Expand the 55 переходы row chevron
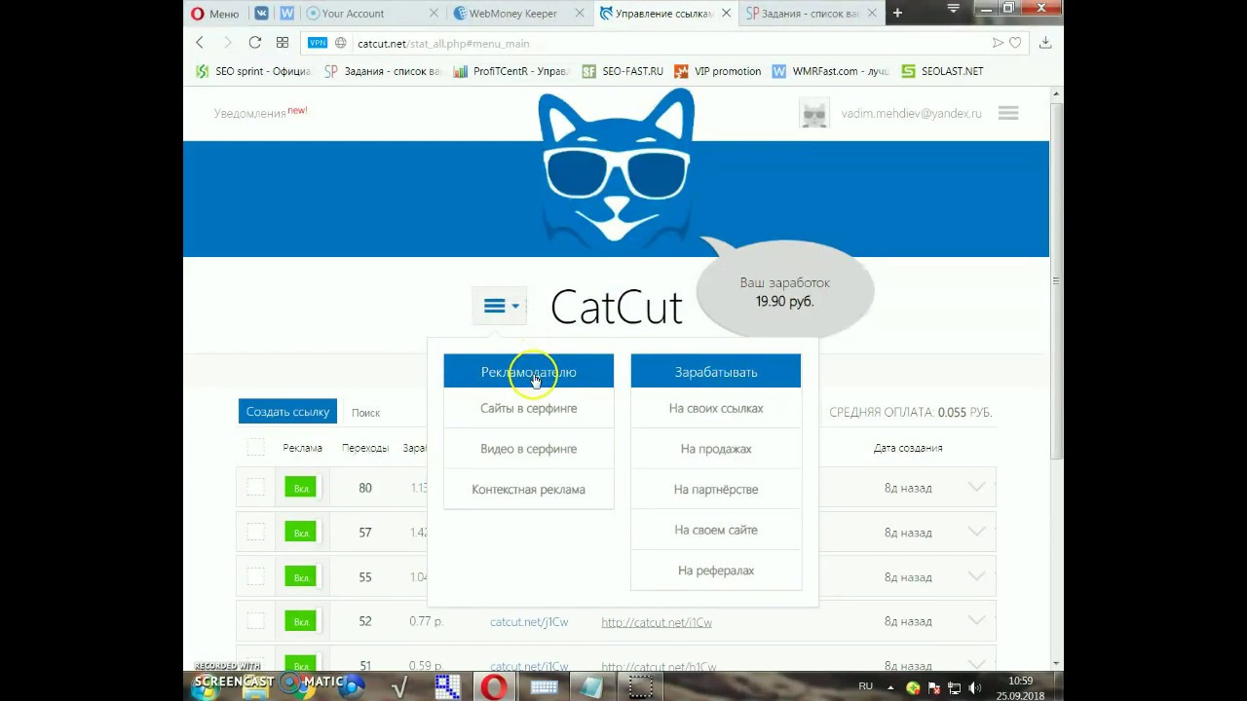 (976, 576)
